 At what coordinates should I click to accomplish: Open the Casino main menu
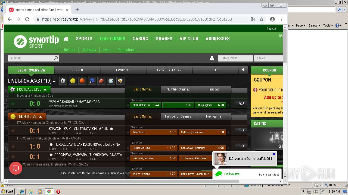[141, 39]
